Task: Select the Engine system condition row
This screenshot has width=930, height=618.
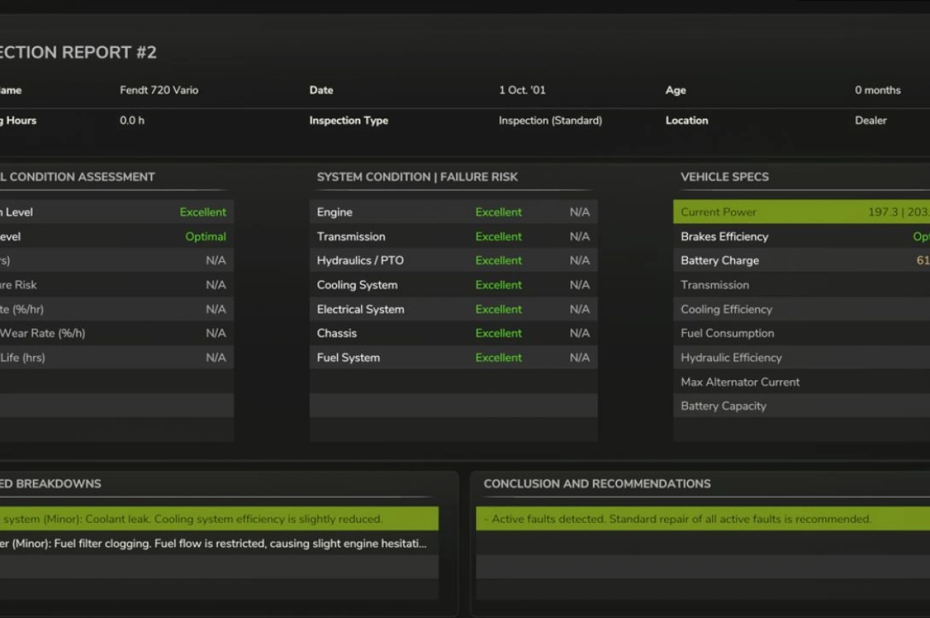Action: (453, 212)
